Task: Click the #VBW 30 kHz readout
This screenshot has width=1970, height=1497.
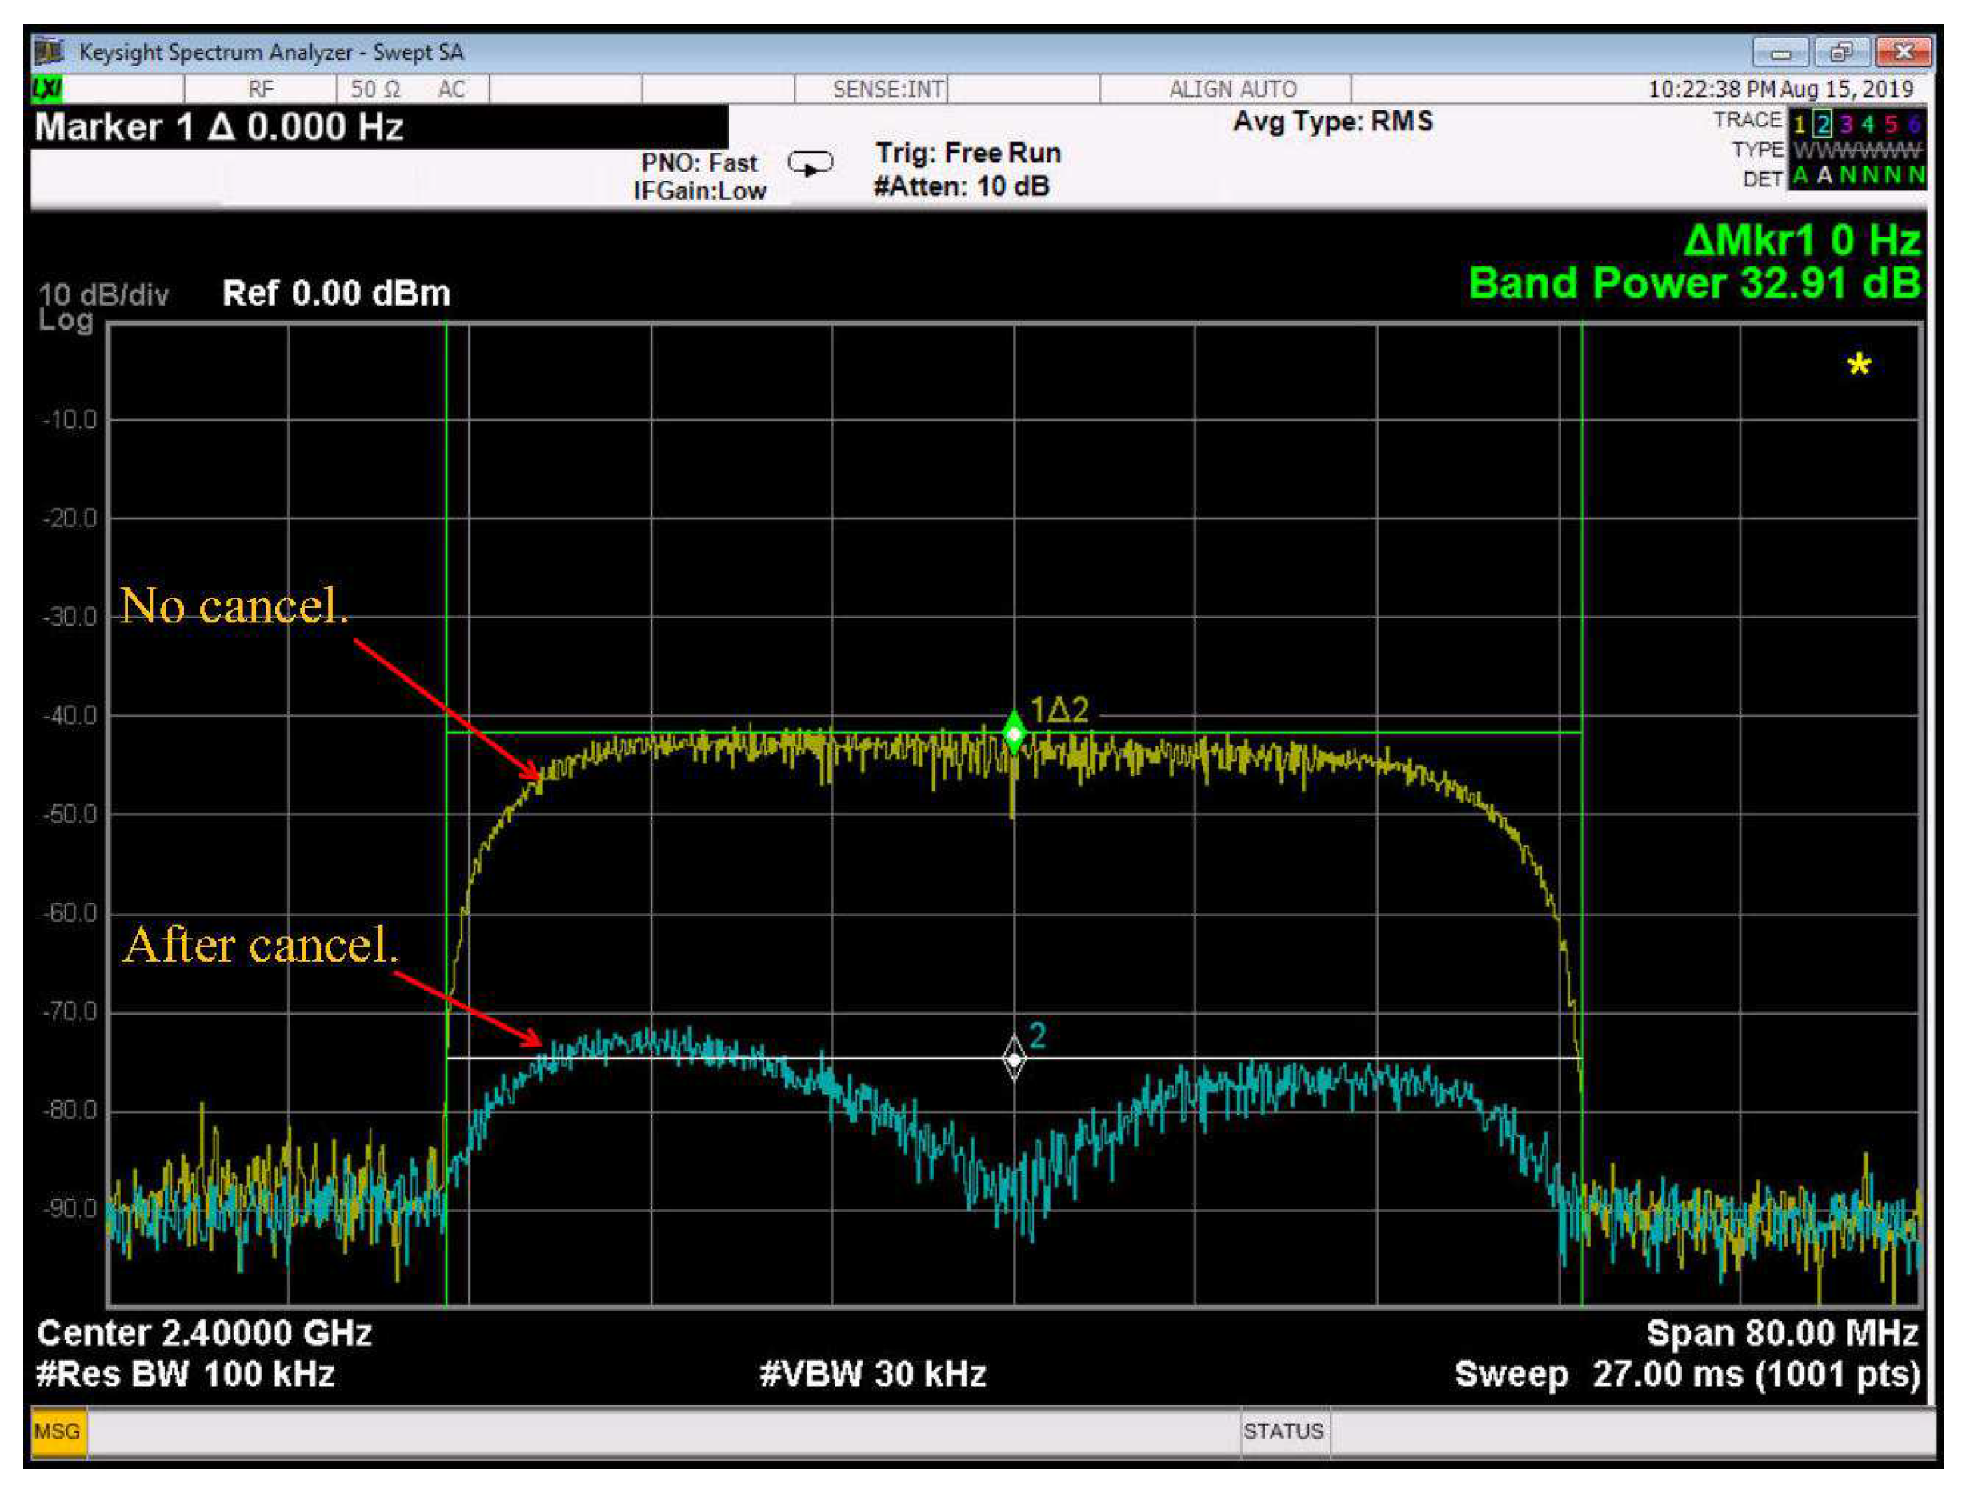Action: [x=872, y=1373]
